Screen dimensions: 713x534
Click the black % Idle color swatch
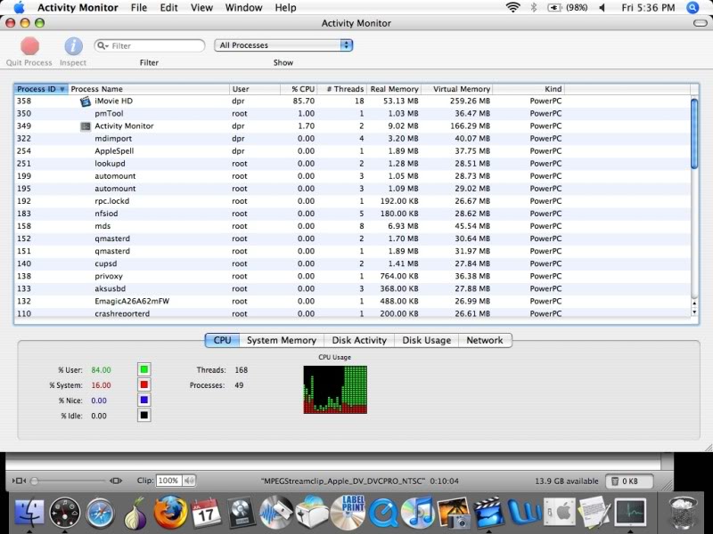pyautogui.click(x=144, y=415)
